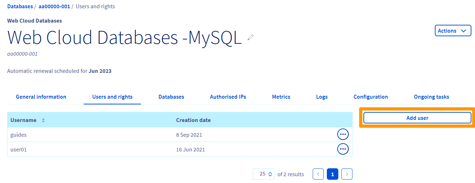View the Metrics tab
The image size is (475, 183).
click(281, 97)
